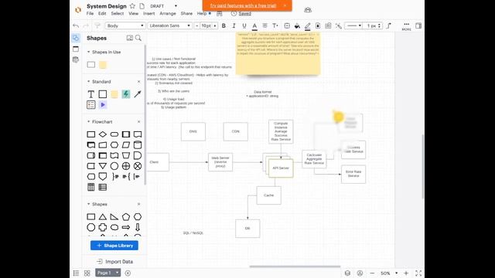The image size is (495, 278).
Task: Click the image insert icon beside Shapes
Action: [130, 38]
